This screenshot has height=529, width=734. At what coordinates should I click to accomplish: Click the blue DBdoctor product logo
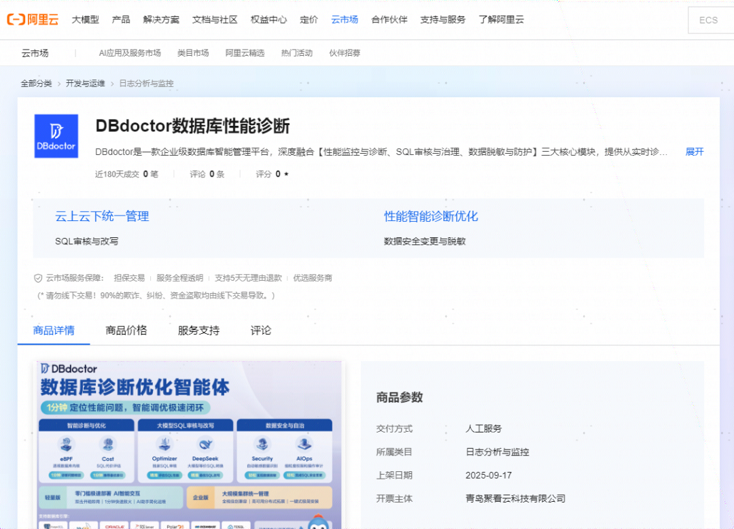pyautogui.click(x=56, y=136)
